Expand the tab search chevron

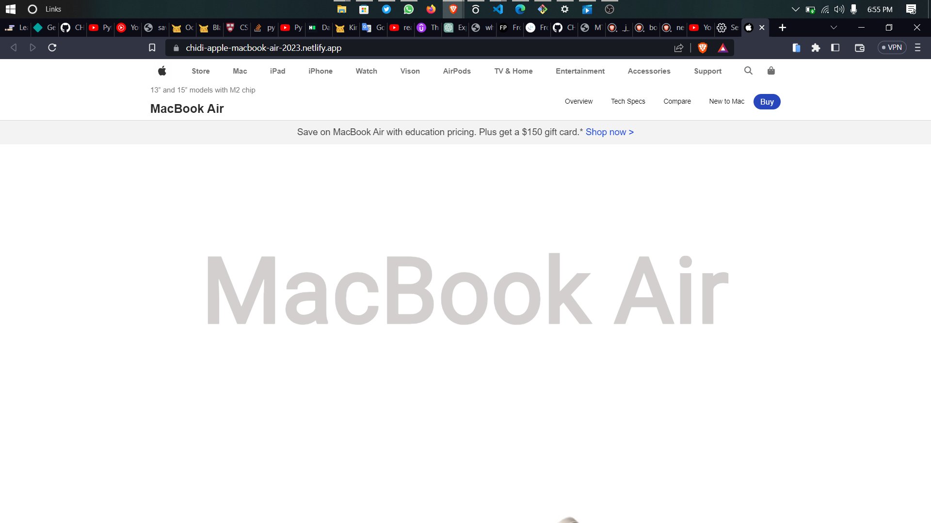(833, 28)
